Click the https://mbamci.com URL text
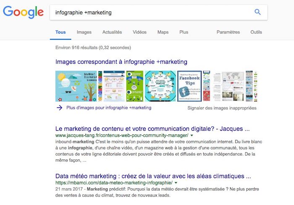This screenshot has height=205, width=294. [x=114, y=183]
